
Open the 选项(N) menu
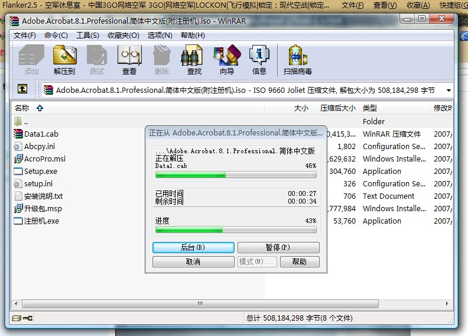[160, 35]
